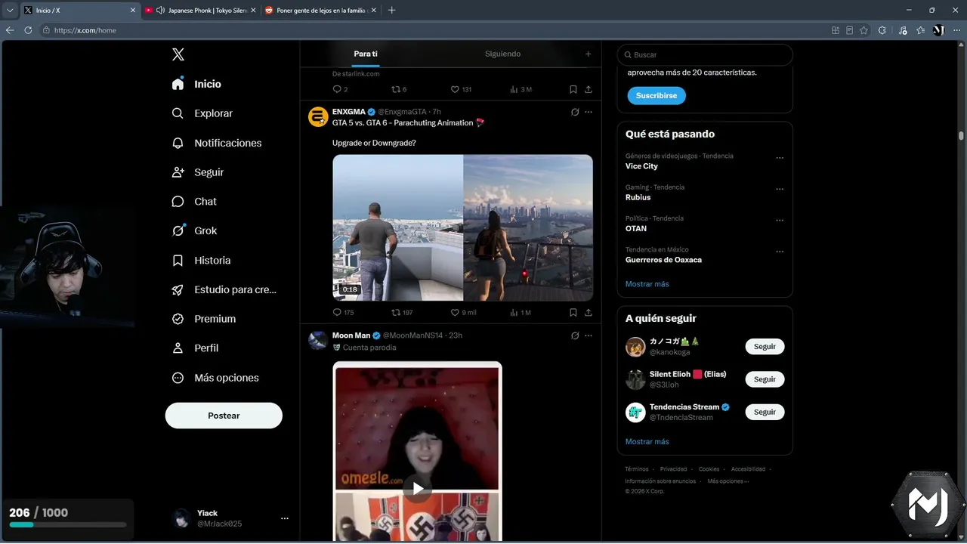This screenshot has width=967, height=544.
Task: Bookmark the ENXGMA post
Action: click(573, 313)
